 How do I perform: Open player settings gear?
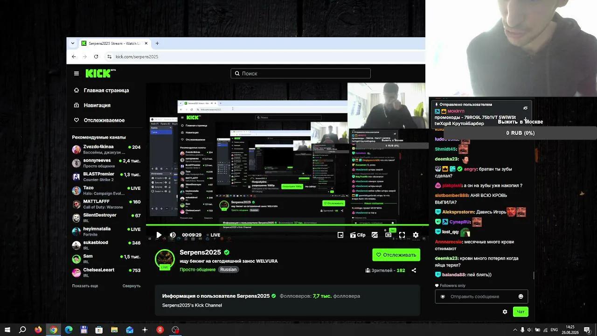(x=416, y=235)
